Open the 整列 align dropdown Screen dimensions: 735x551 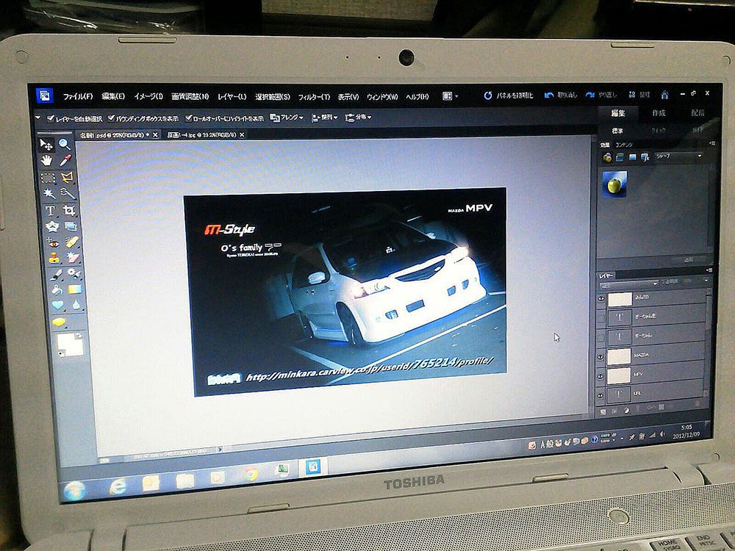click(324, 118)
